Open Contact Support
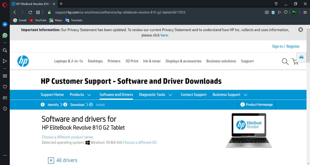Image resolution: width=310 pixels, height=165 pixels. (193, 95)
